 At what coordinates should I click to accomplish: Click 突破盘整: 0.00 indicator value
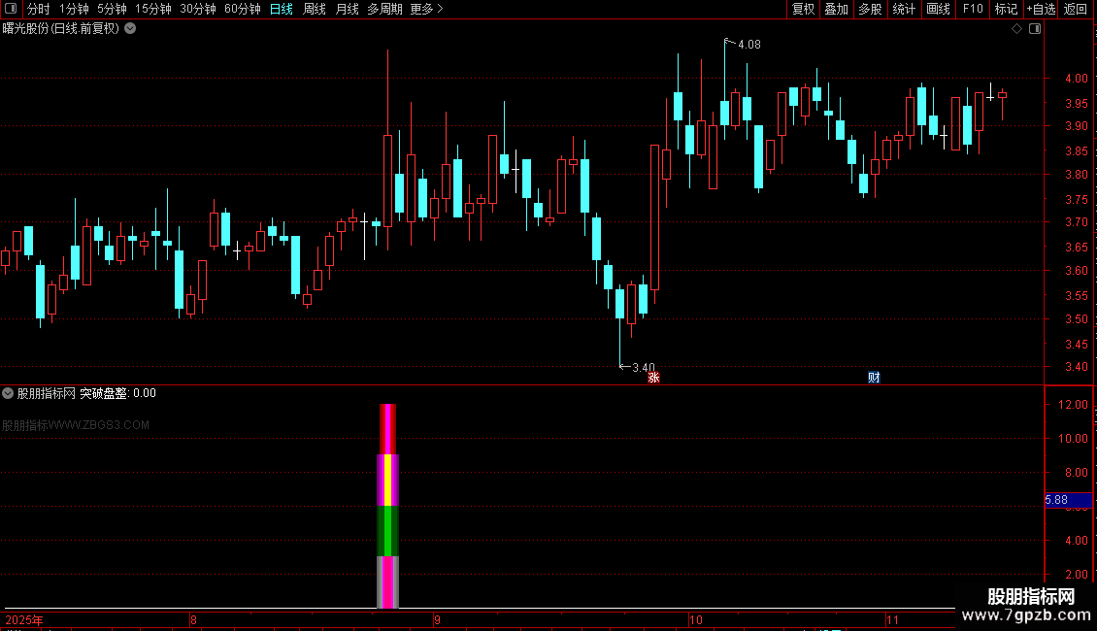point(117,393)
